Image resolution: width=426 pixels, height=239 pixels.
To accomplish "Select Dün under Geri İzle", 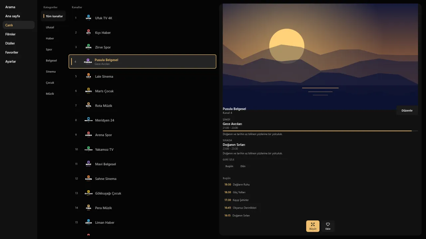I will (x=243, y=166).
